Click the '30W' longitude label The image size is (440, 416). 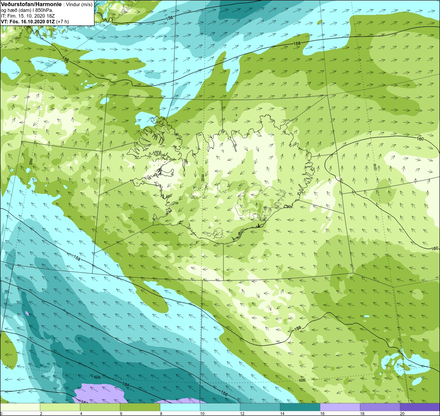click(x=31, y=161)
